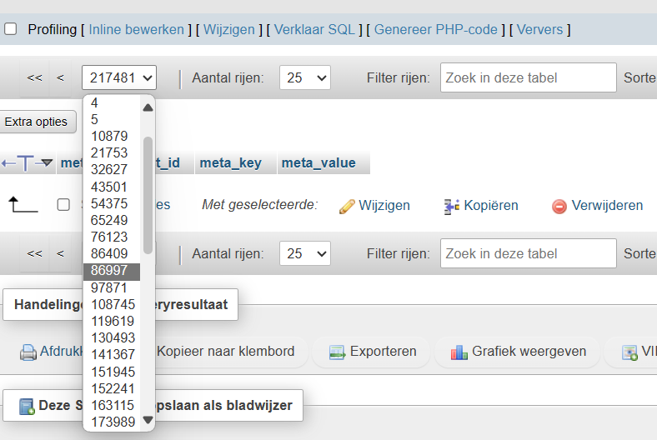Enable the Profiling checkbox
Screen dimensions: 657x440
pos(11,29)
